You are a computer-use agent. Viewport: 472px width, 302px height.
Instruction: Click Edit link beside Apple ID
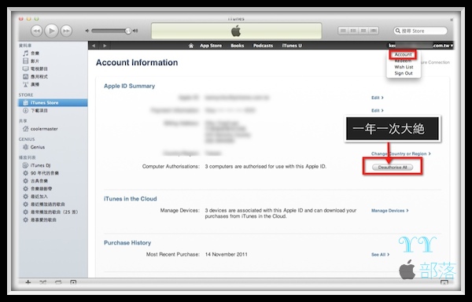click(x=377, y=98)
